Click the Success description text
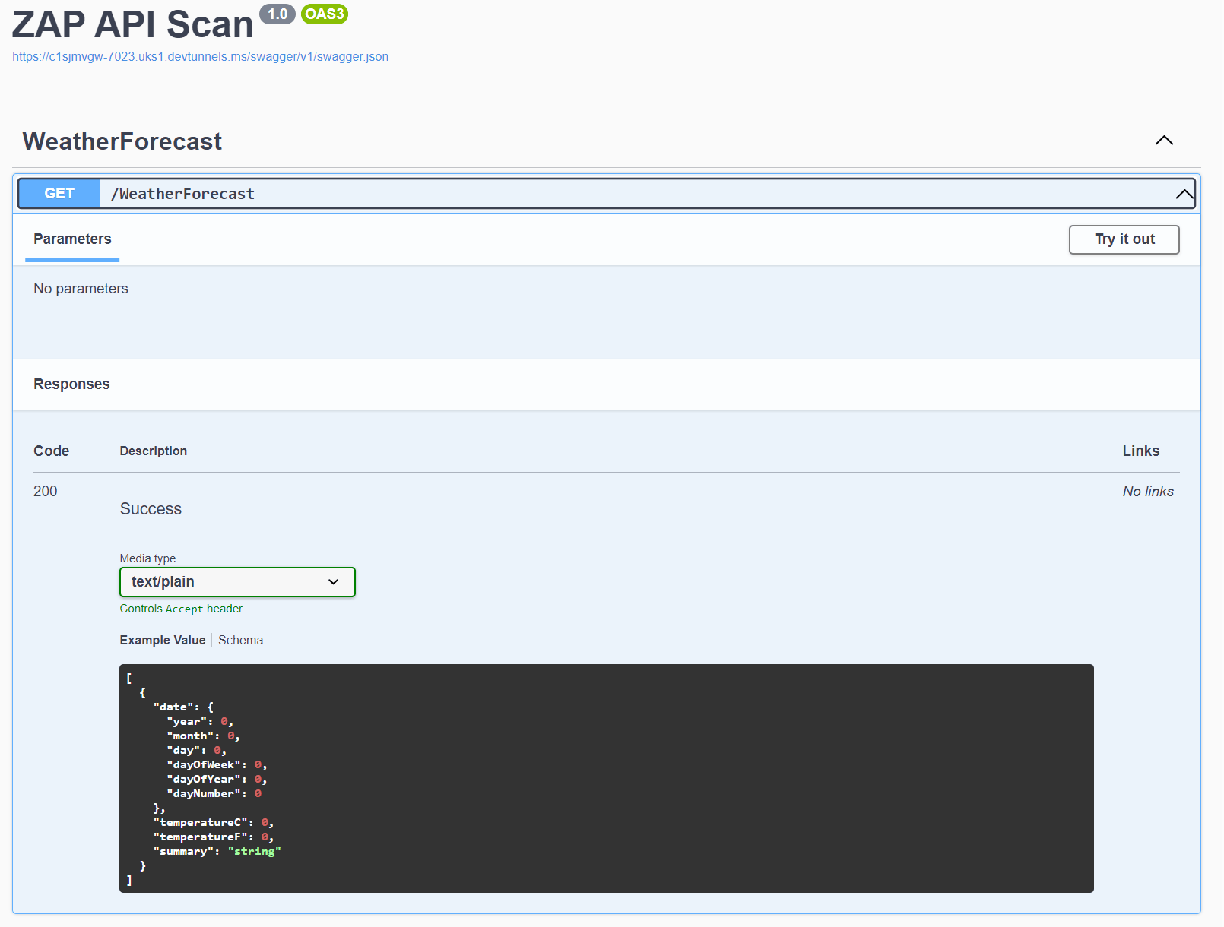The image size is (1224, 927). [151, 509]
